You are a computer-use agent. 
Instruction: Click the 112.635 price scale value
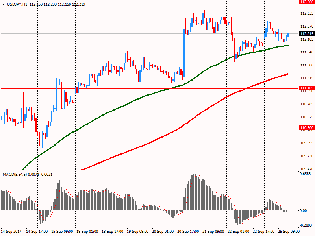(307, 13)
